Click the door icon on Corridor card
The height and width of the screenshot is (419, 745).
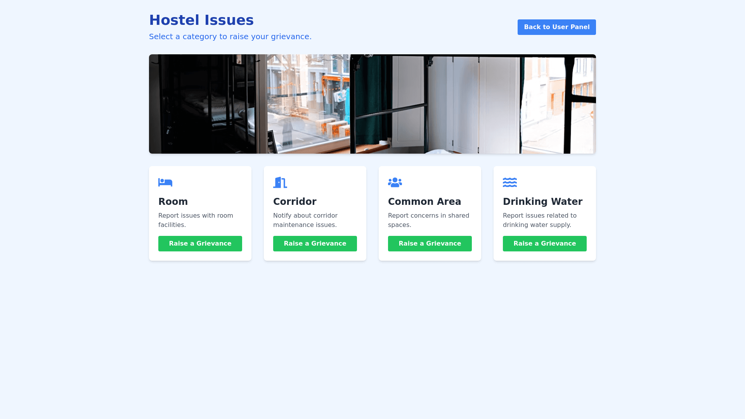(280, 182)
